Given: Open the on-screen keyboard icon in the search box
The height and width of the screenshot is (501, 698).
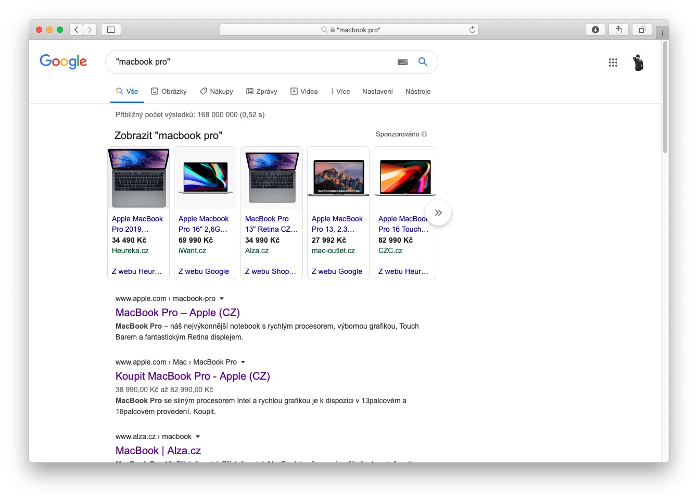Looking at the screenshot, I should [402, 62].
